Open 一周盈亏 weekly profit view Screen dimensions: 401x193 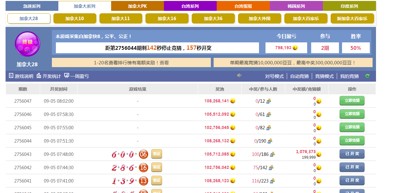pyautogui.click(x=77, y=76)
